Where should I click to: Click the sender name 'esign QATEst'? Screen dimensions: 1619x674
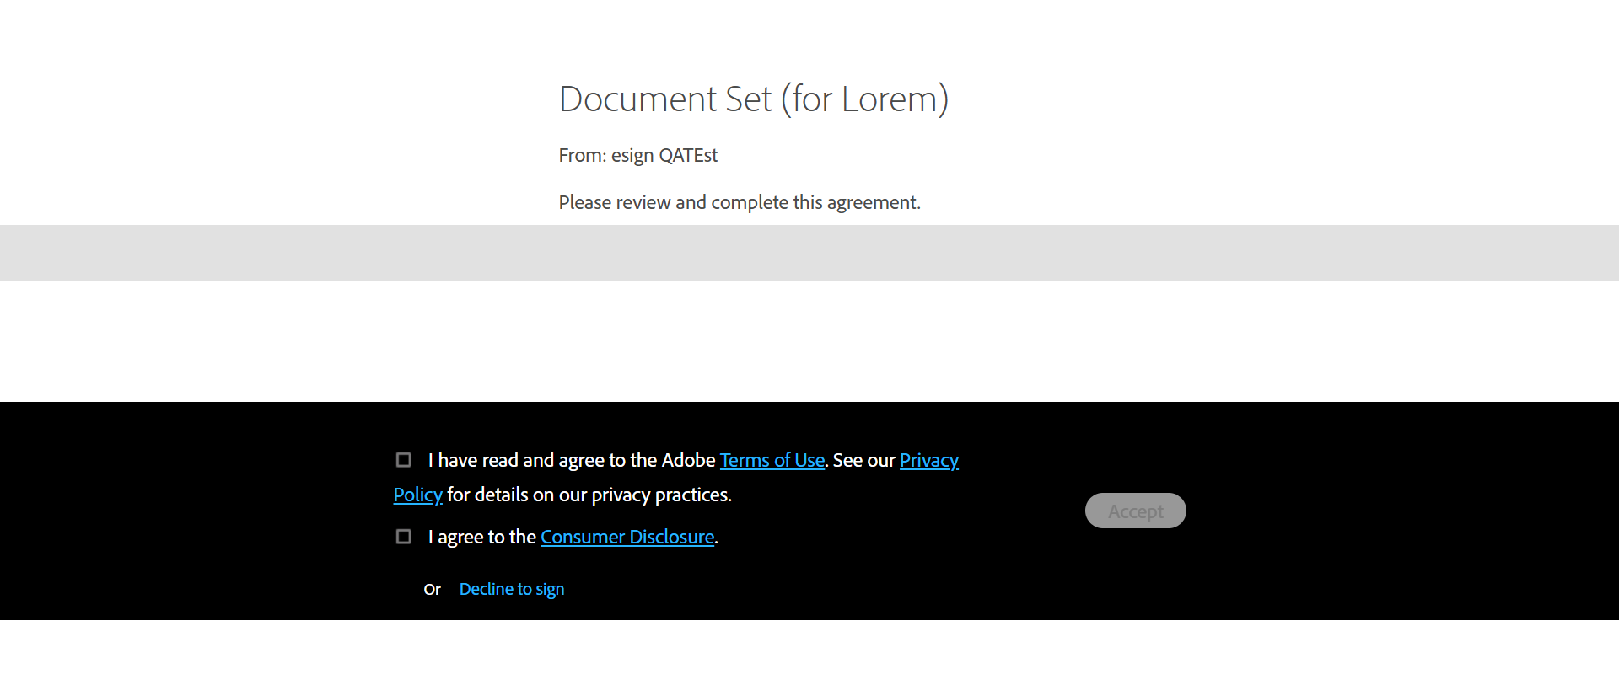click(664, 156)
